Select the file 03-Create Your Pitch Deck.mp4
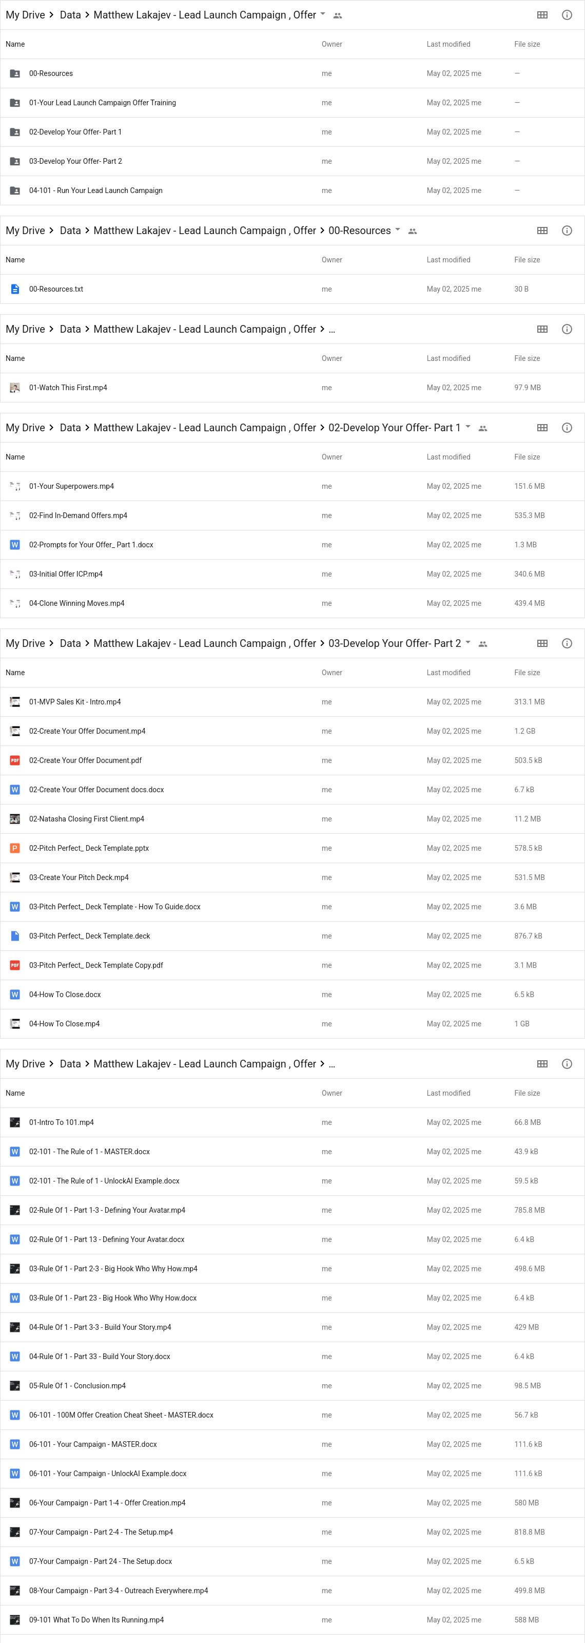The height and width of the screenshot is (1643, 585). pyautogui.click(x=292, y=877)
